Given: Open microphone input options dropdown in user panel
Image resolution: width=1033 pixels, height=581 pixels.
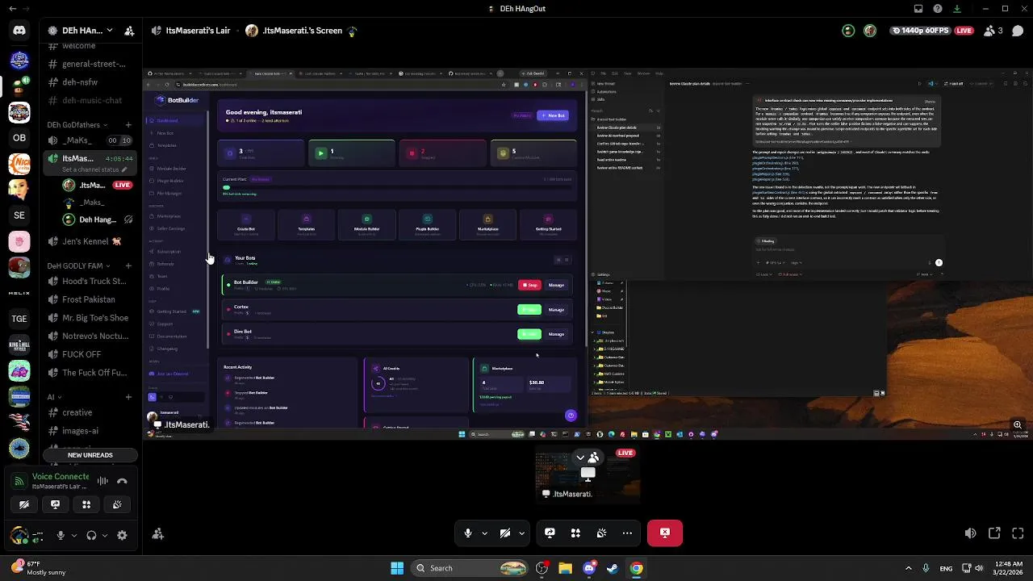Looking at the screenshot, I should tap(73, 535).
